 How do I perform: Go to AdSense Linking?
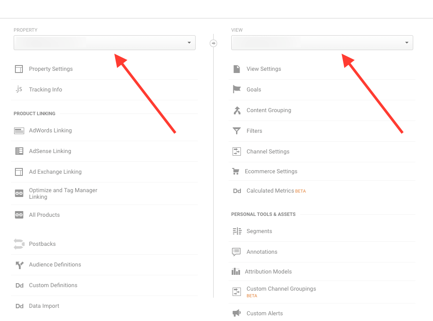click(x=50, y=151)
